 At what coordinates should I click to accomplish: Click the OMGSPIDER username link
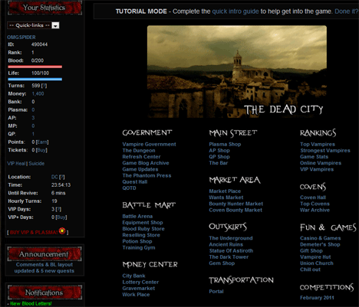[x=21, y=38]
